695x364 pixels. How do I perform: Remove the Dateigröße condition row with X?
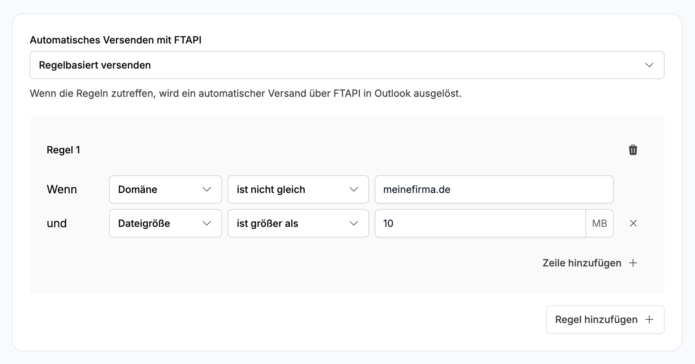tap(633, 223)
